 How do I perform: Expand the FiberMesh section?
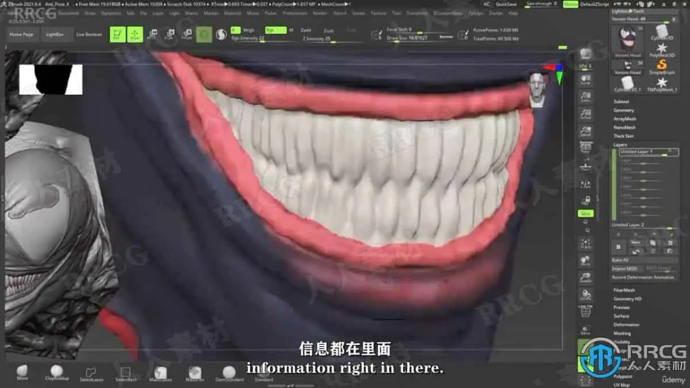623,290
